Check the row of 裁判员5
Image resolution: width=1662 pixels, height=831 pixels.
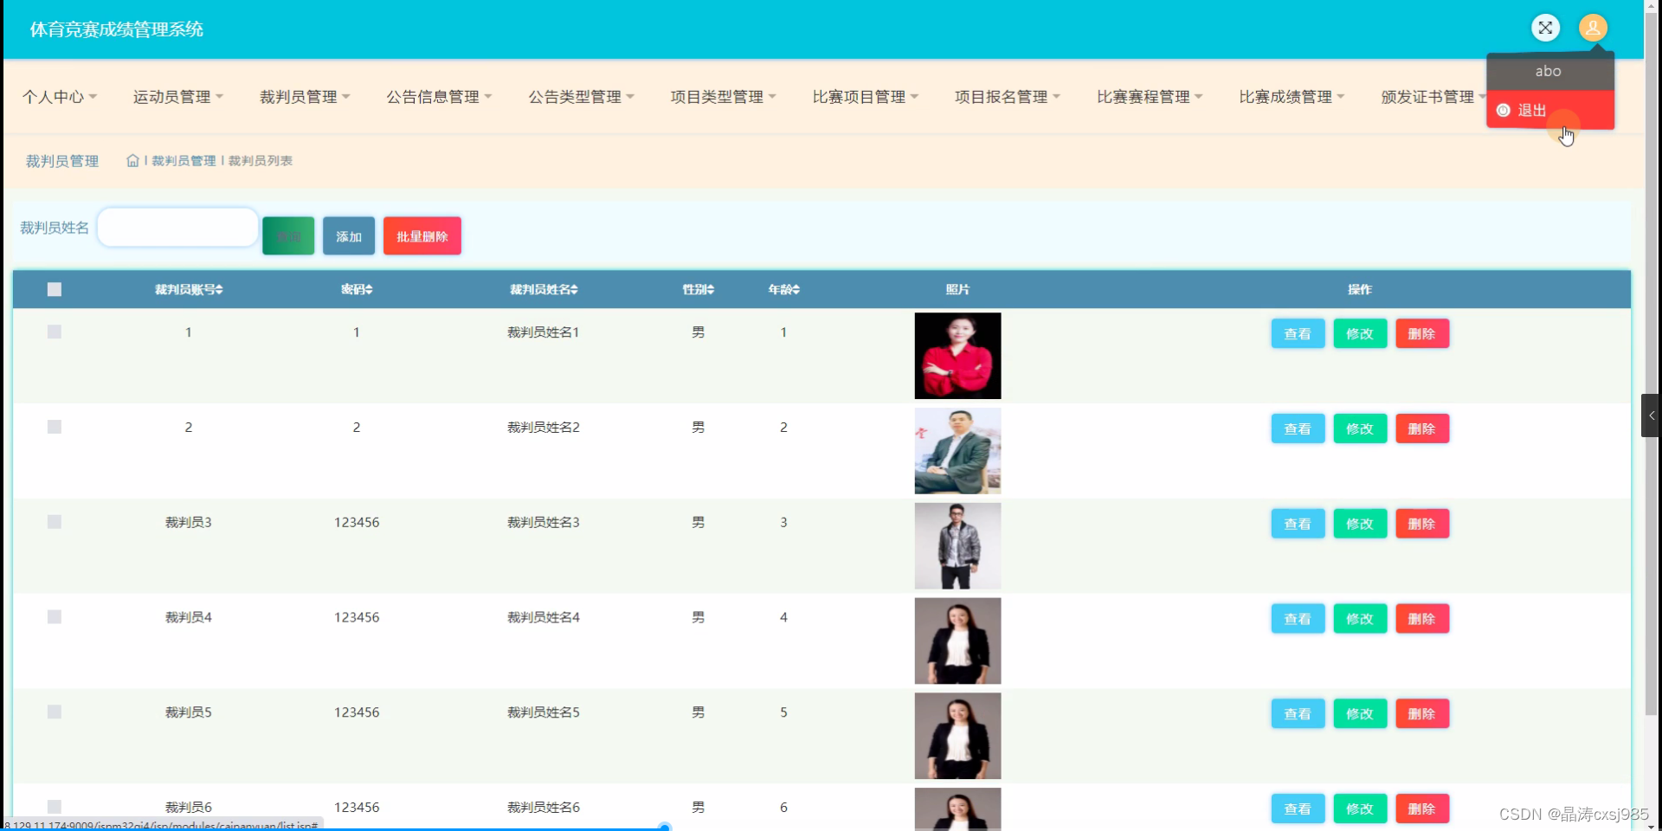pyautogui.click(x=55, y=712)
